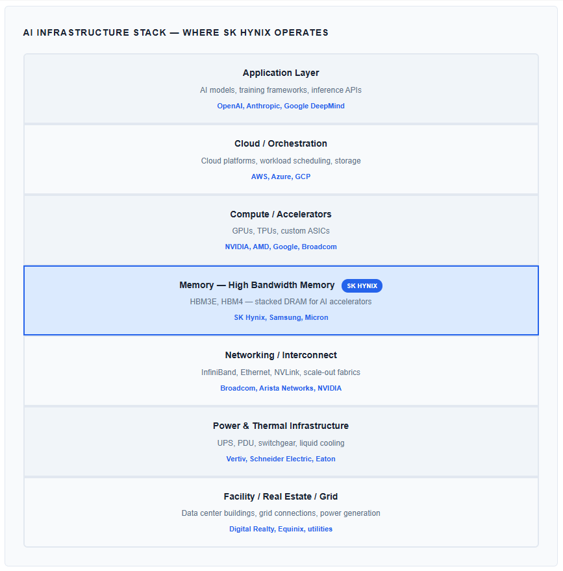Viewport: 563px width, 571px height.
Task: Click the Networking / Interconnect heading
Action: pyautogui.click(x=281, y=355)
